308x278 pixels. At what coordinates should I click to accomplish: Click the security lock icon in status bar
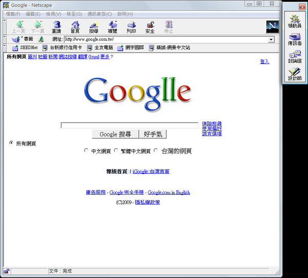pos(7,271)
